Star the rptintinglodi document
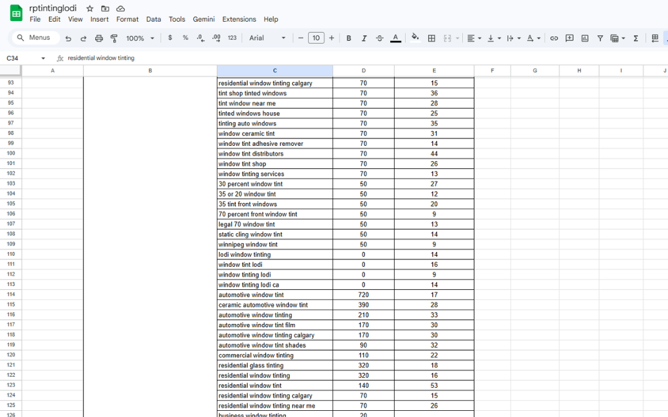668x417 pixels. coord(90,9)
